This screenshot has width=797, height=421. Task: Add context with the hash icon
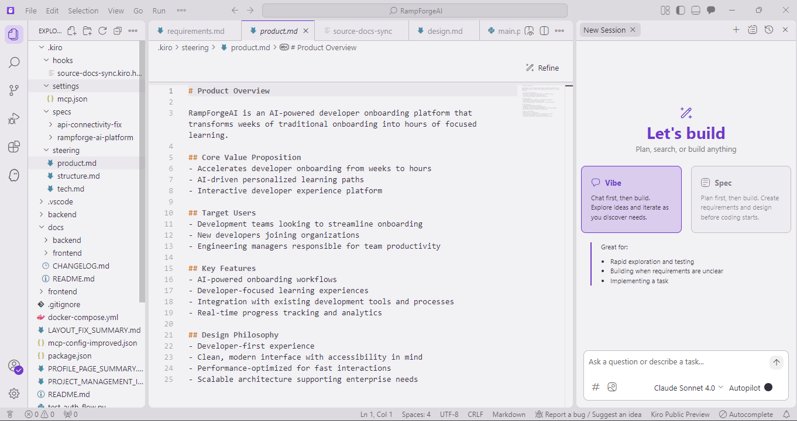click(x=596, y=387)
